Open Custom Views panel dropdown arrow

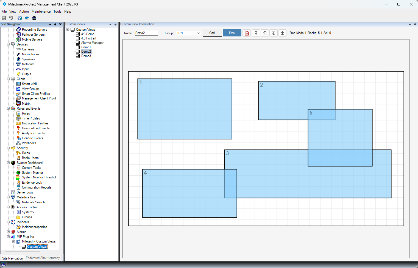point(110,24)
